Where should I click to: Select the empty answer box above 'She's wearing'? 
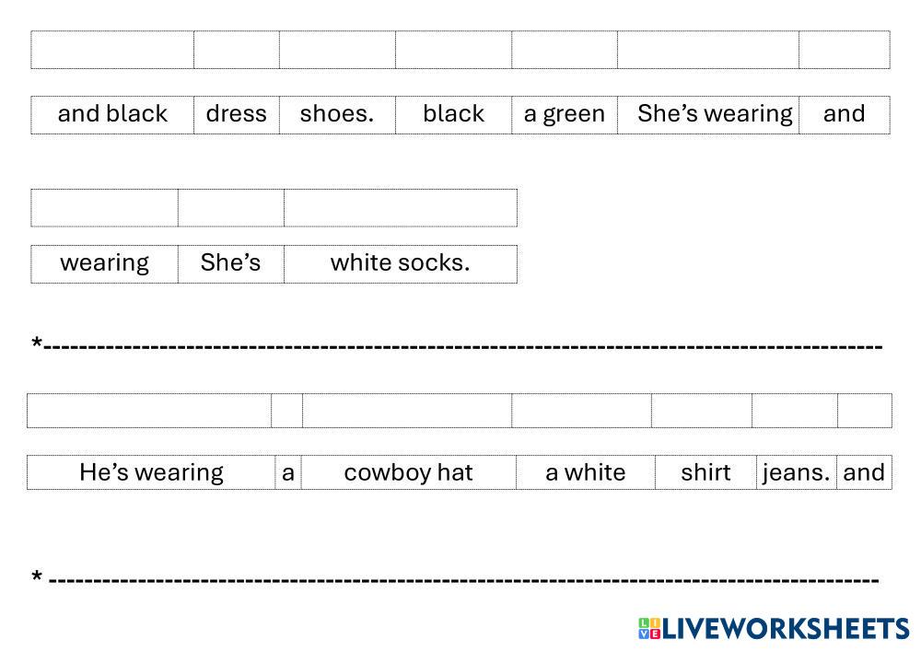pos(708,50)
